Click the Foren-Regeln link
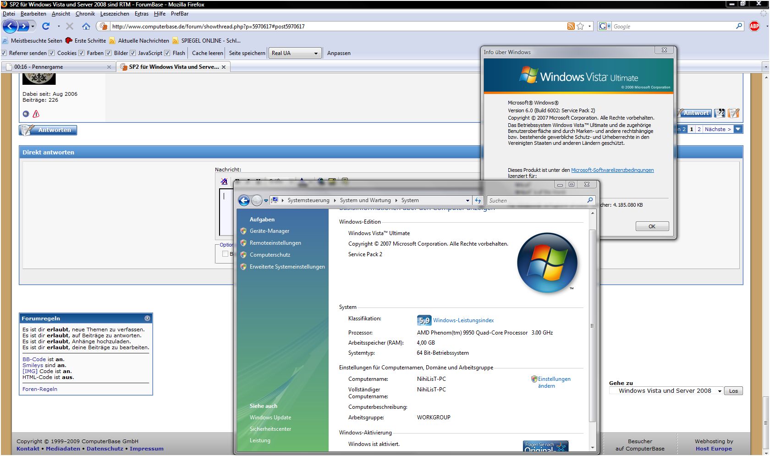Screen dimensions: 770x456 coord(40,389)
